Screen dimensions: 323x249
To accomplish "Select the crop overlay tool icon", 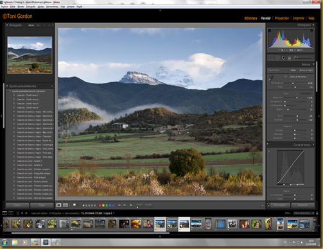I will pos(271,58).
